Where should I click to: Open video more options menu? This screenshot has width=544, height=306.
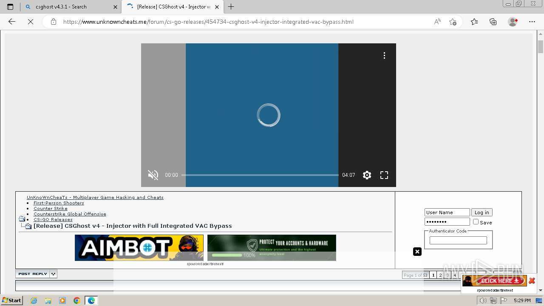pyautogui.click(x=384, y=56)
